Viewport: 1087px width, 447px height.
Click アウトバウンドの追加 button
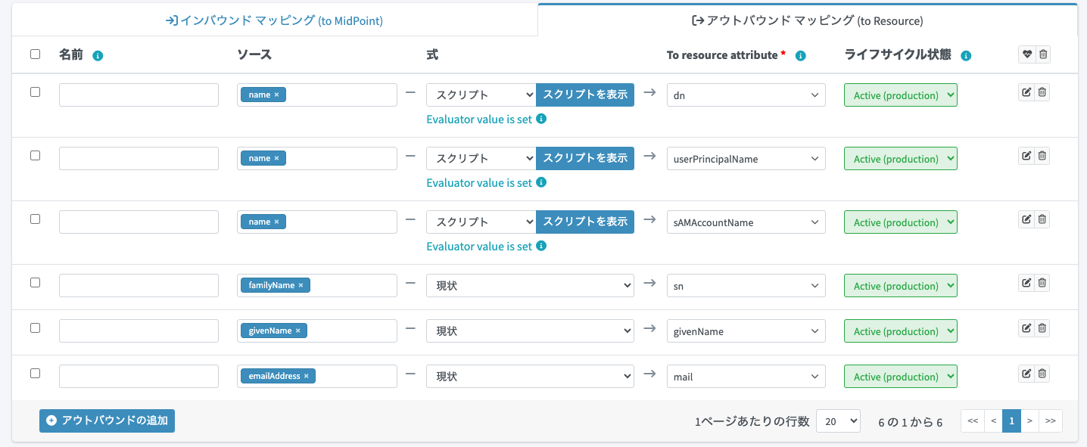[107, 421]
